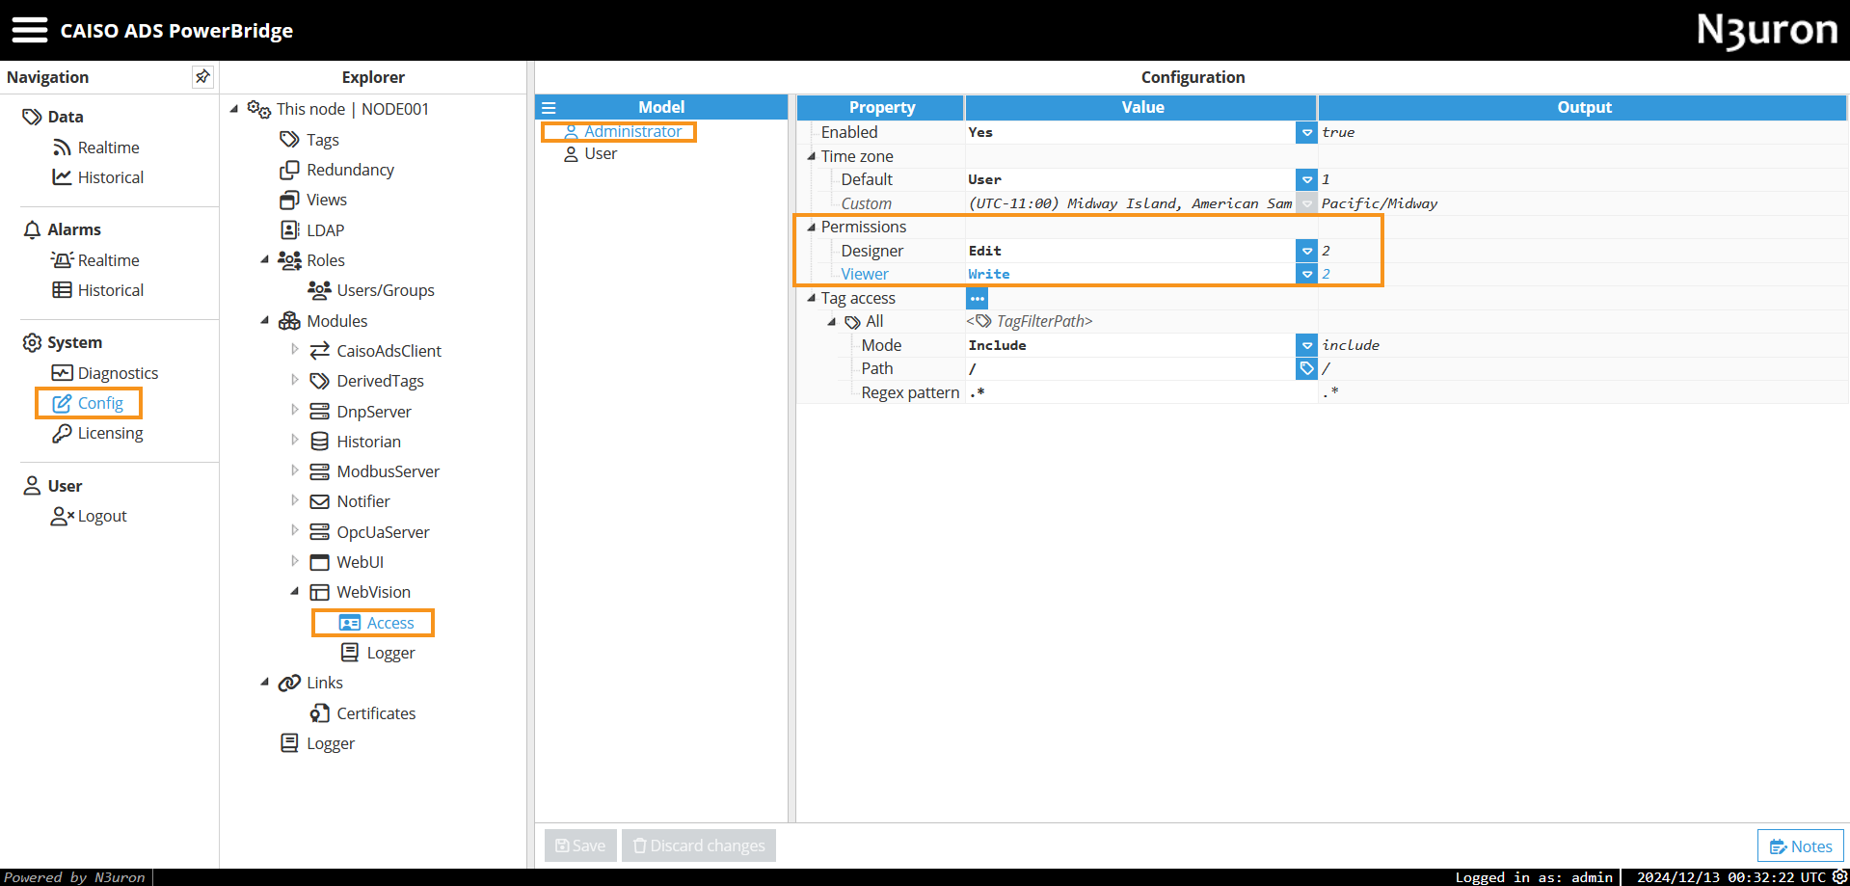This screenshot has height=886, width=1850.
Task: Click the Certificates icon
Action: pos(319,712)
